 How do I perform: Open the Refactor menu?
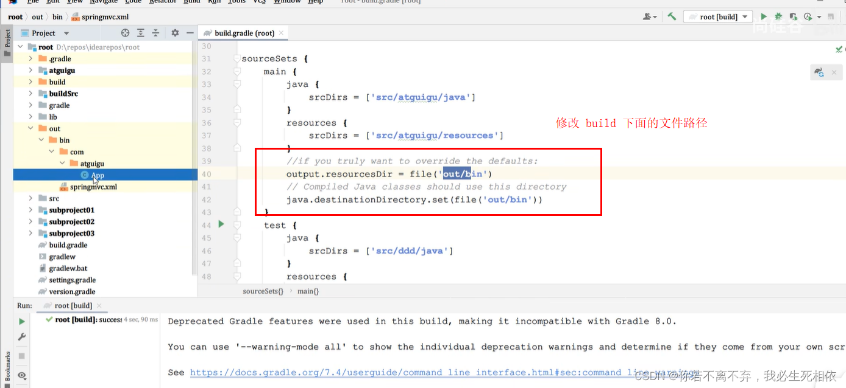coord(163,2)
